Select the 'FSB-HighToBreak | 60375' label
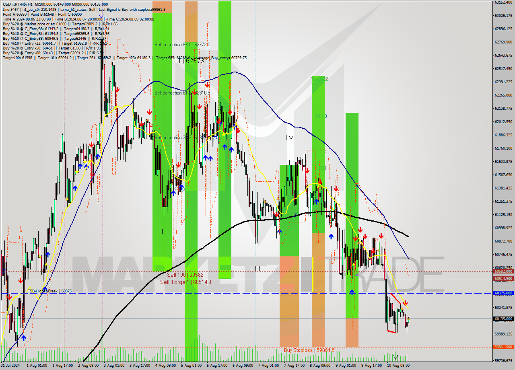Image resolution: width=515 pixels, height=370 pixels. [49, 291]
